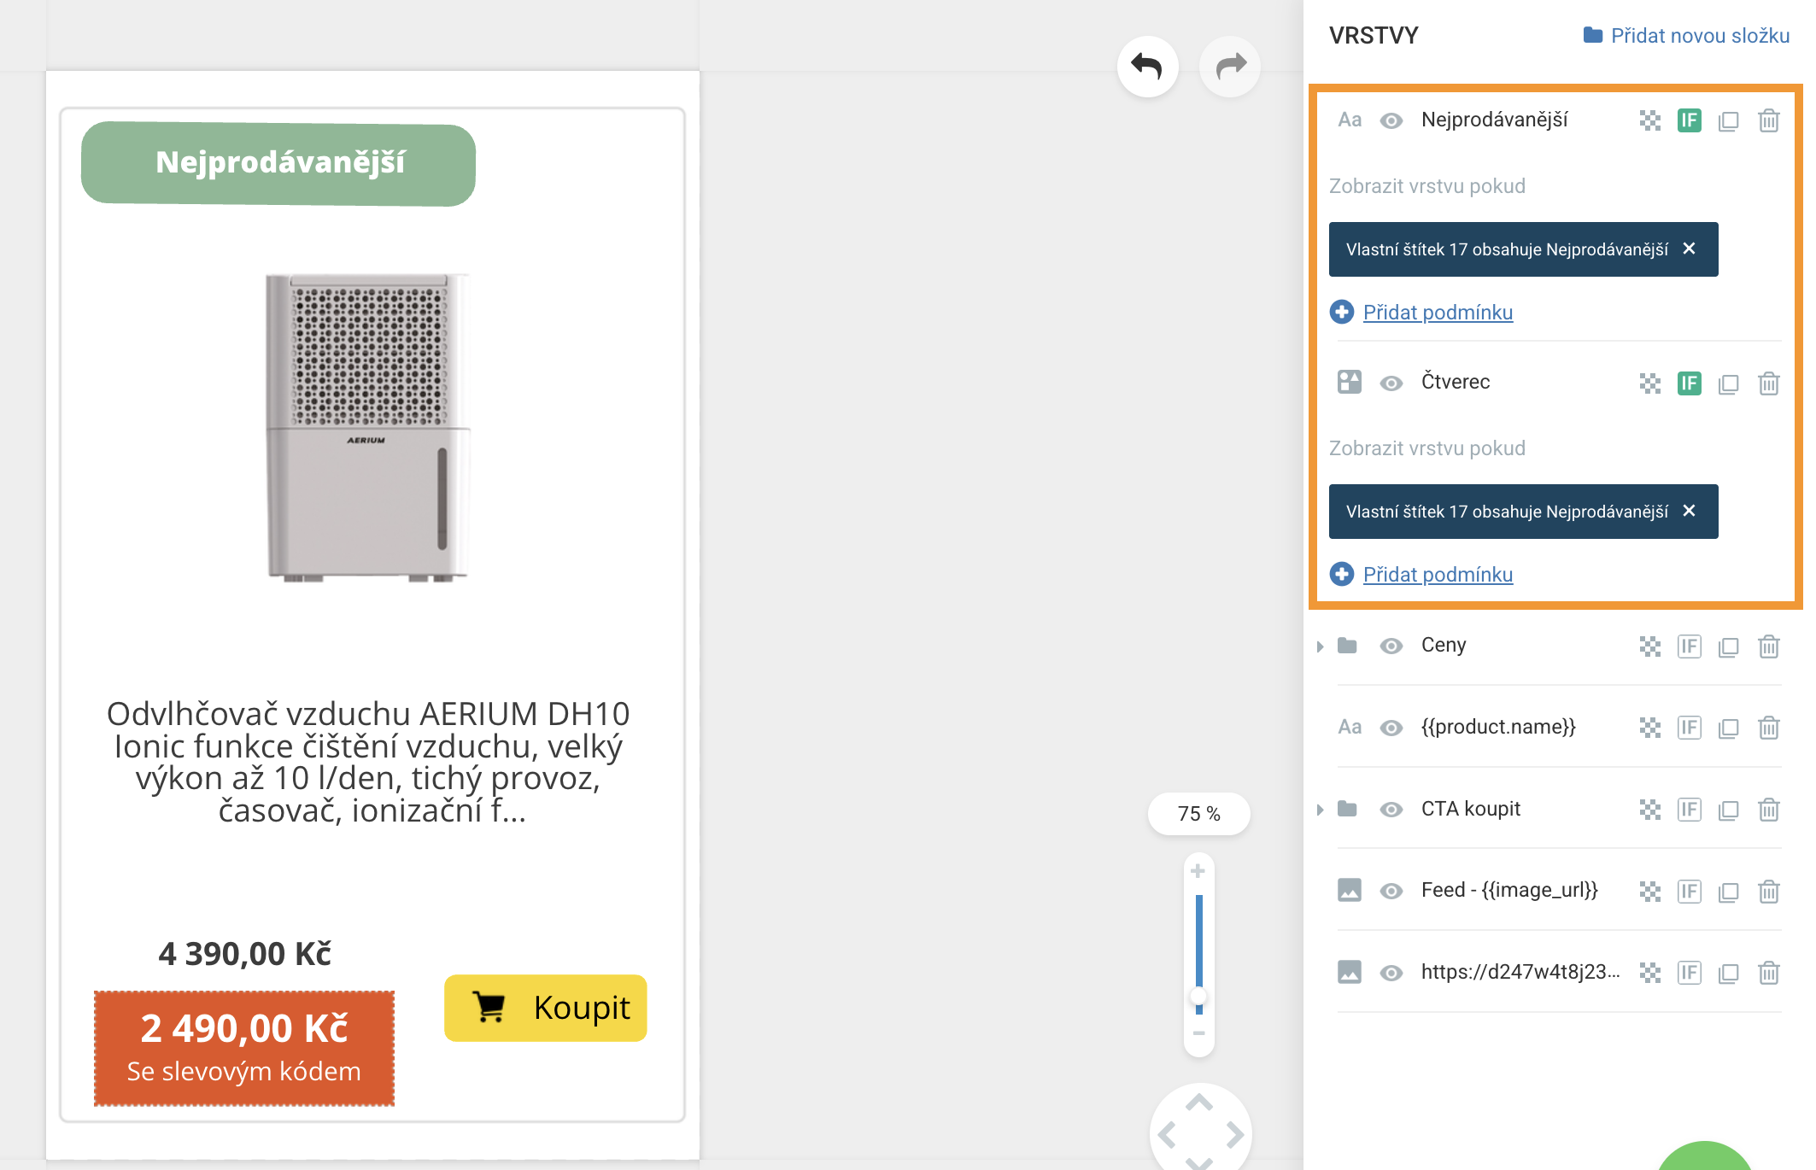
Task: Expand the CTA koupit folder
Action: tap(1320, 810)
